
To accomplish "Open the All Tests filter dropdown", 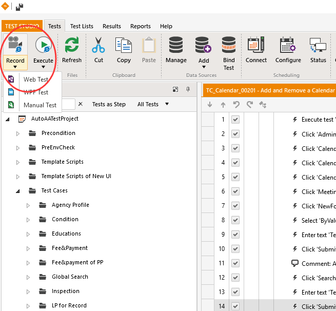I will [x=167, y=104].
